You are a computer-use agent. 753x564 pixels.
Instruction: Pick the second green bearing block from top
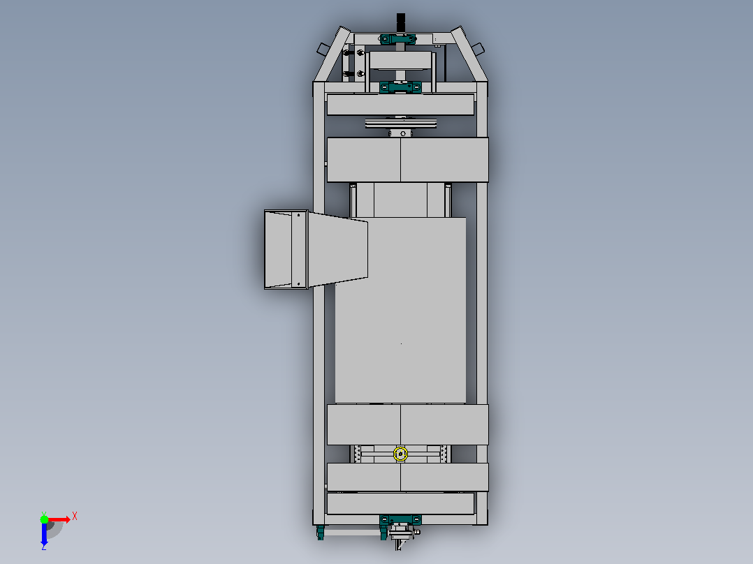click(400, 87)
